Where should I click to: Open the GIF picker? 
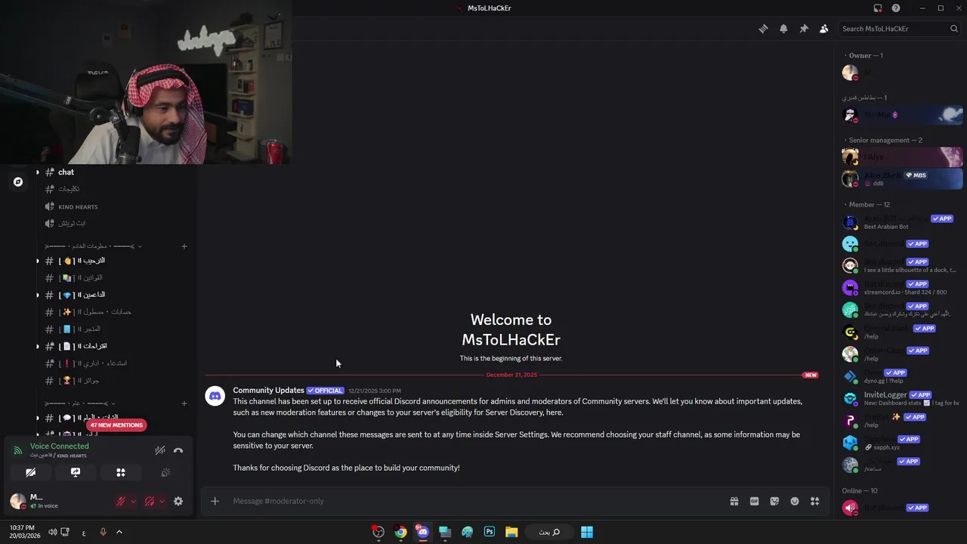point(754,501)
